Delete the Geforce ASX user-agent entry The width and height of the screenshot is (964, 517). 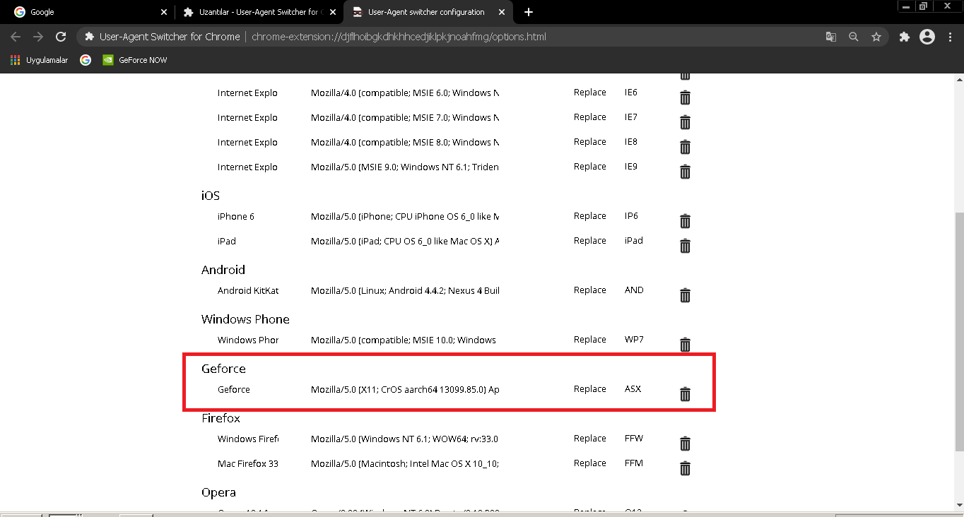[x=685, y=394]
